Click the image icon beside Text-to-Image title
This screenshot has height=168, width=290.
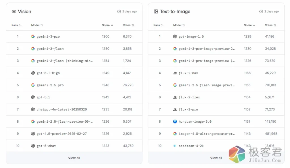[x=156, y=12]
